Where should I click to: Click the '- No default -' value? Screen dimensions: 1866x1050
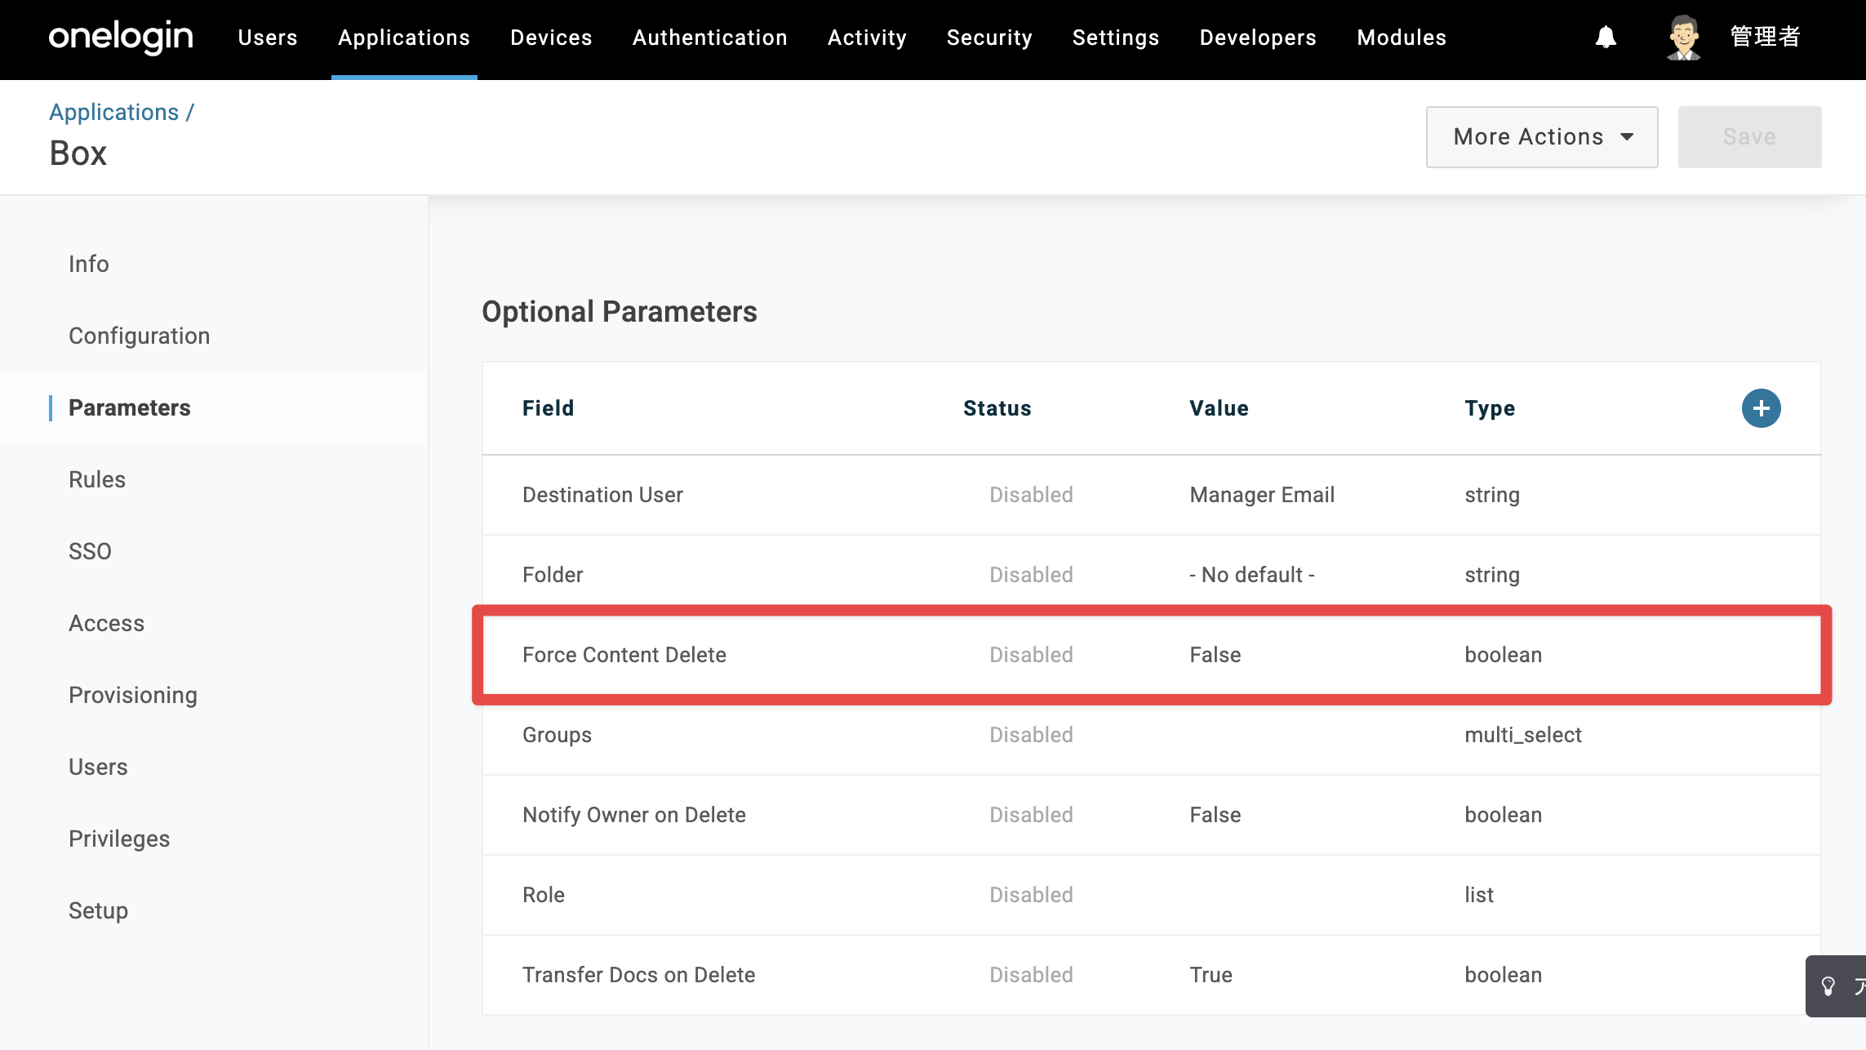[x=1252, y=575]
